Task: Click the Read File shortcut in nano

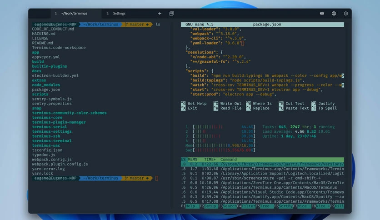Action: click(x=227, y=108)
